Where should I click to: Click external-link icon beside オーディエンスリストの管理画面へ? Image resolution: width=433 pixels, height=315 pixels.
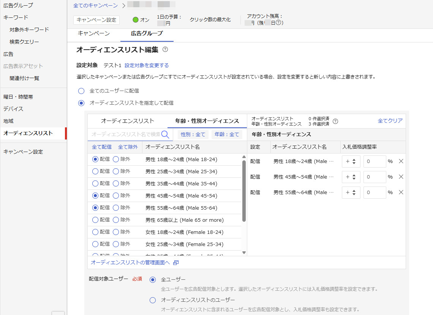[176, 263]
